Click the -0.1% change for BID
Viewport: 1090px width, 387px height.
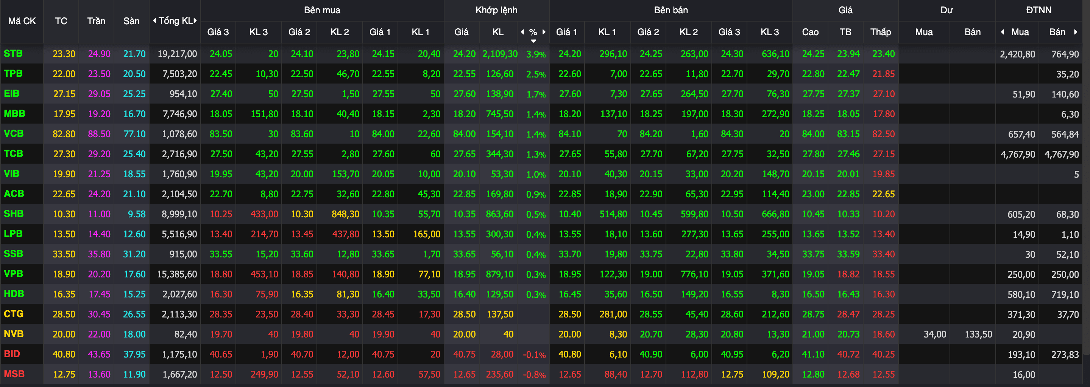[534, 355]
